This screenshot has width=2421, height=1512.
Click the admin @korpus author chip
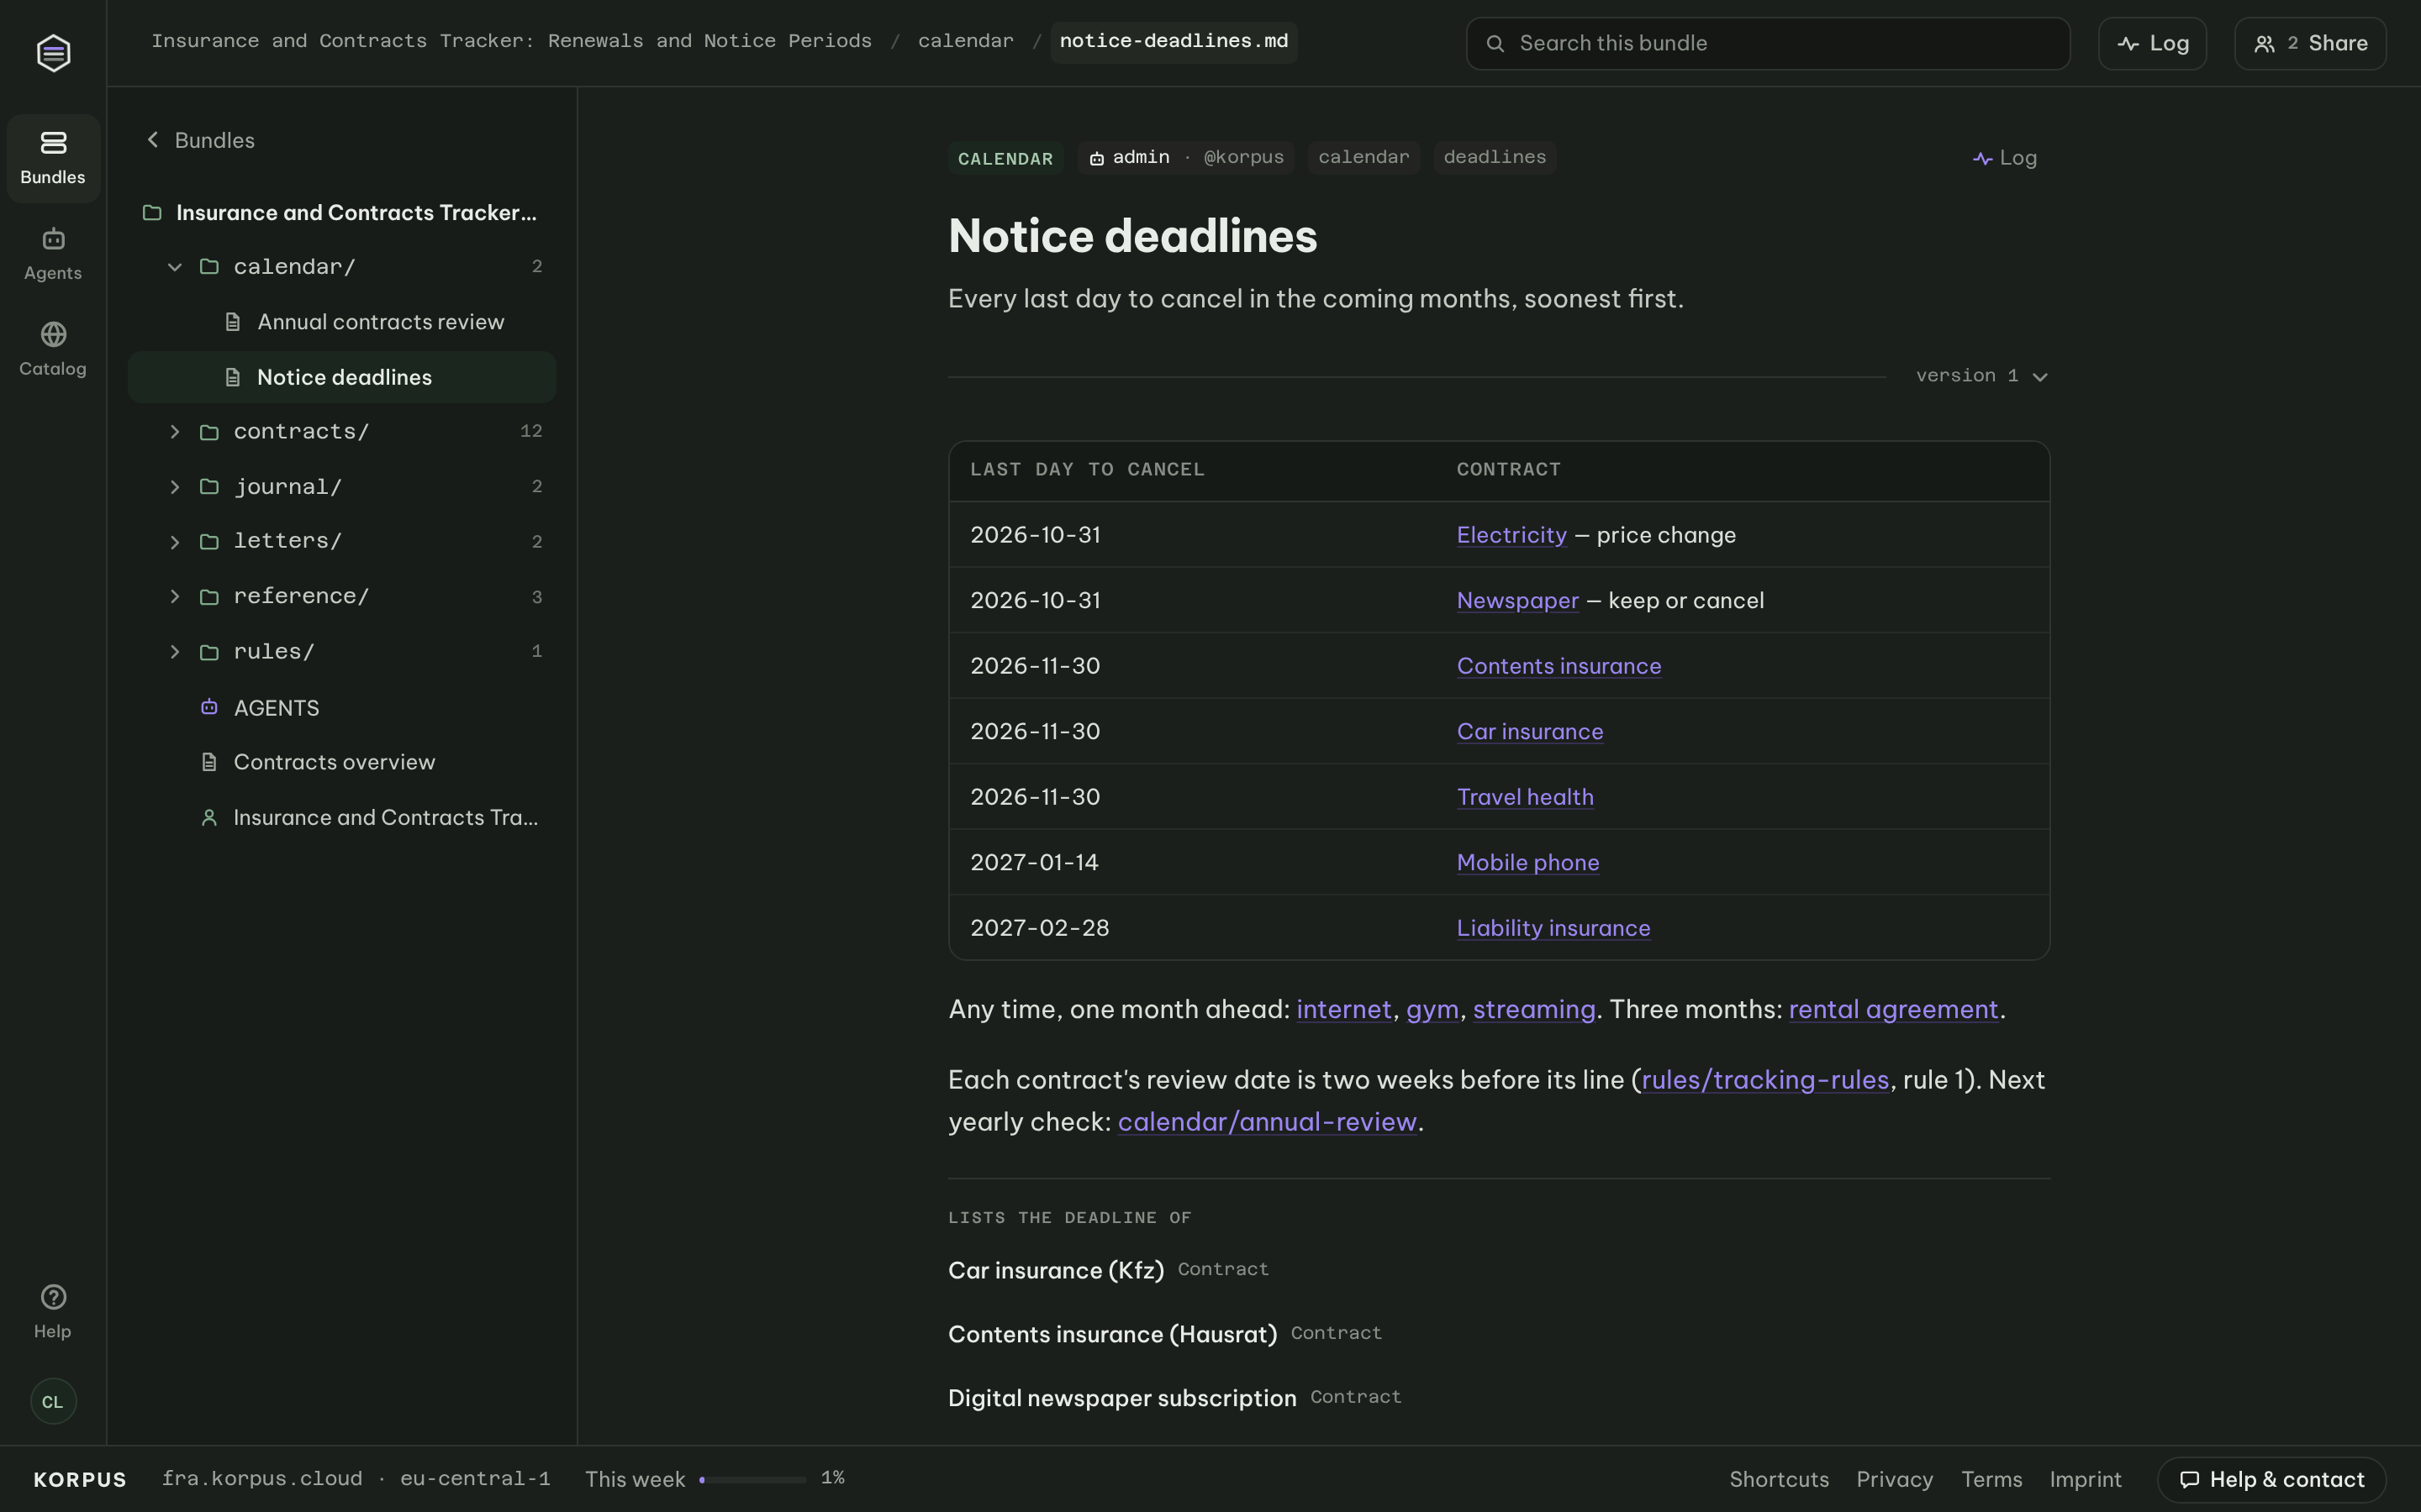1185,157
